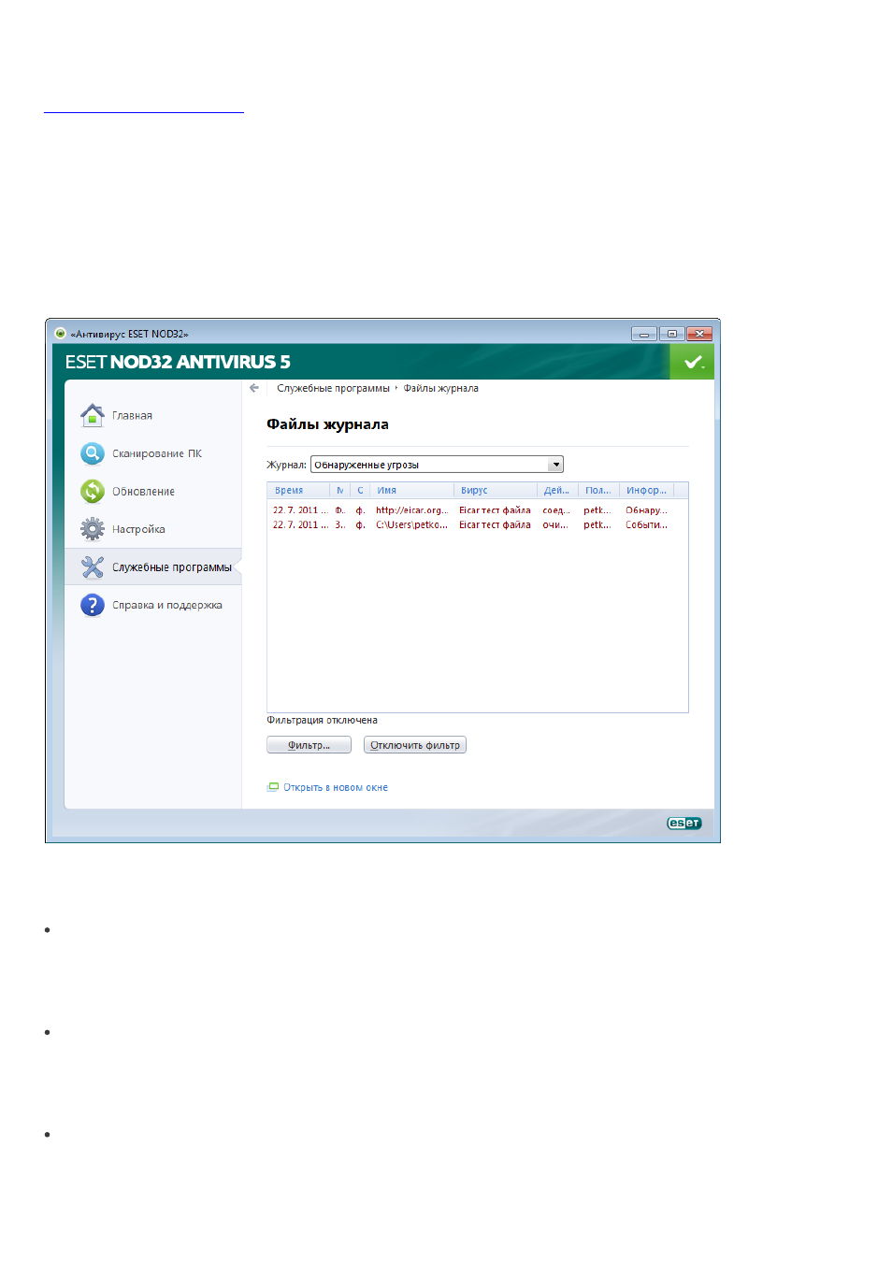Click Обнаруженные угрозы combo box field
The image size is (892, 1262).
[437, 465]
